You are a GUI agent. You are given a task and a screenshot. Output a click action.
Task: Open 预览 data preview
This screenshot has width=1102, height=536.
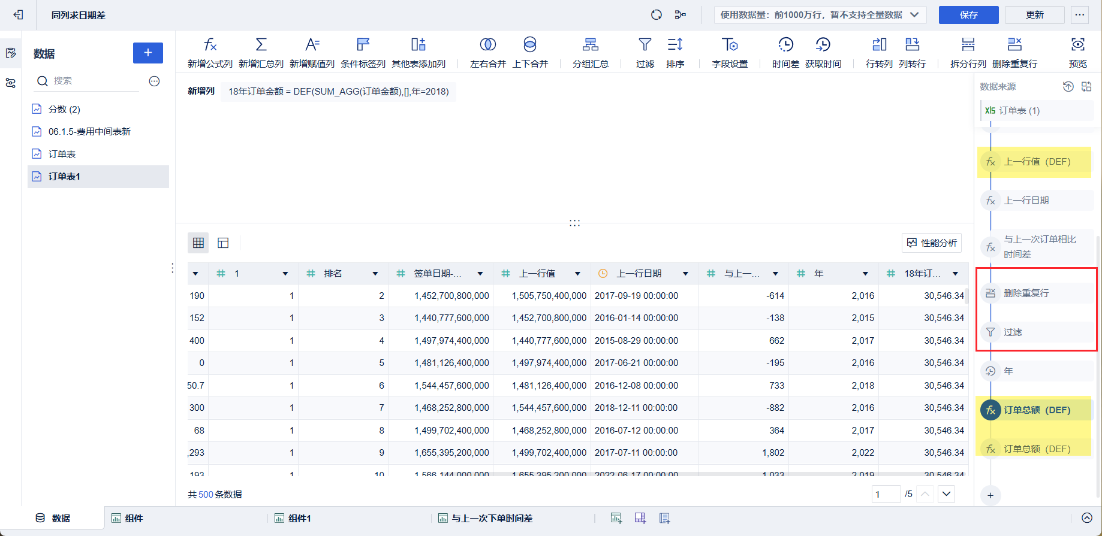(1078, 52)
